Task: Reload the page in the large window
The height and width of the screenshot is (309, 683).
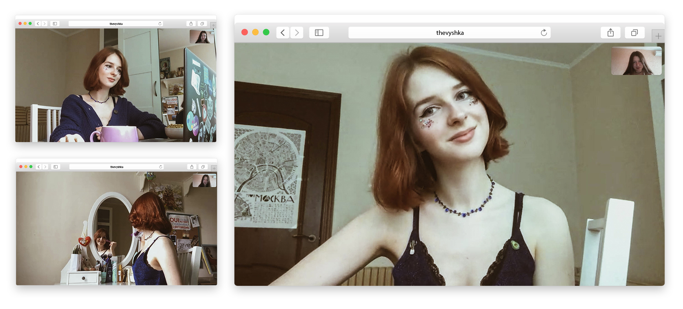Action: [544, 33]
